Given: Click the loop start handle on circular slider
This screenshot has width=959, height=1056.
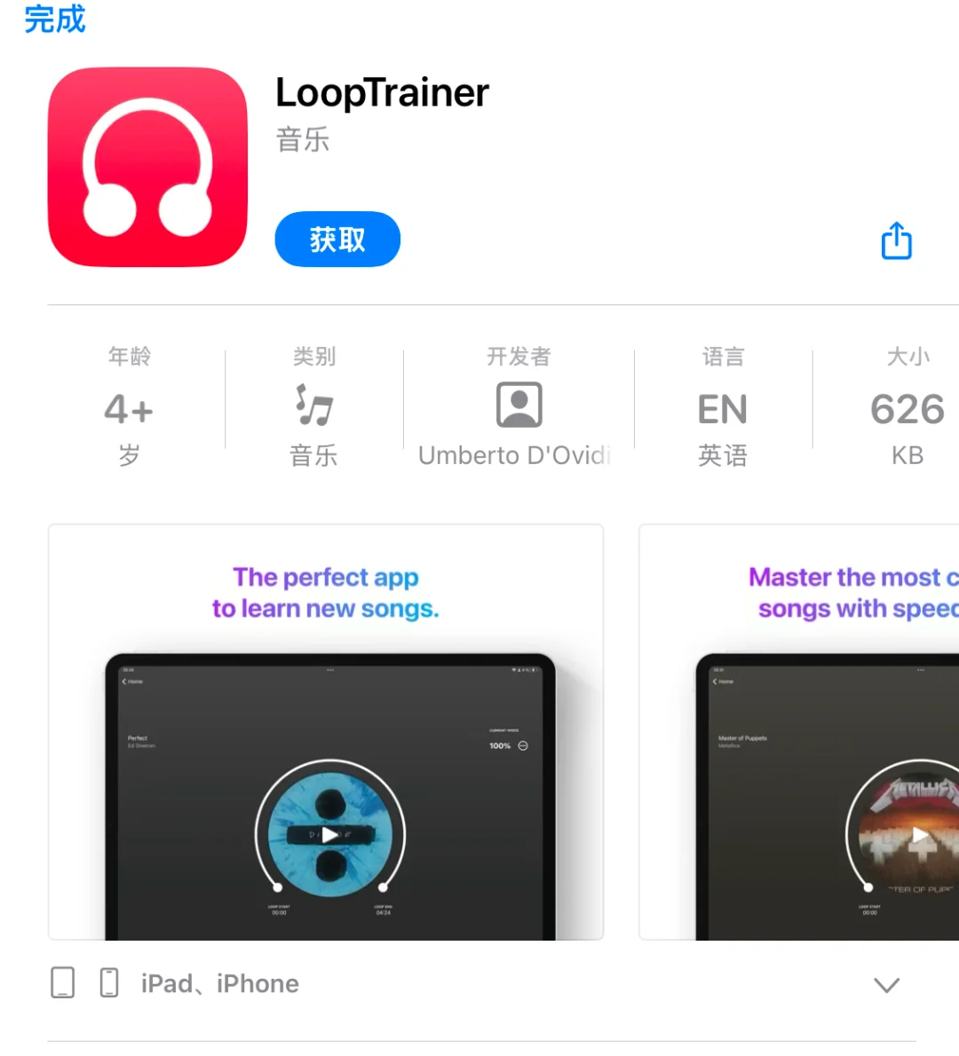Looking at the screenshot, I should (x=277, y=887).
